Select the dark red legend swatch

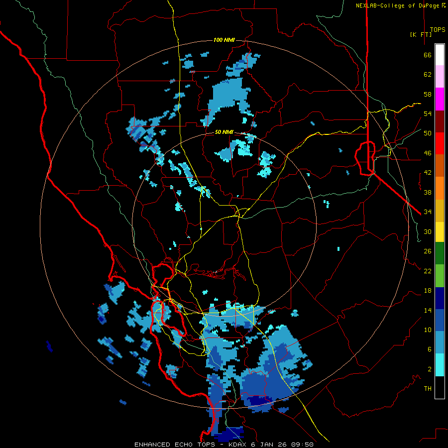coord(440,122)
